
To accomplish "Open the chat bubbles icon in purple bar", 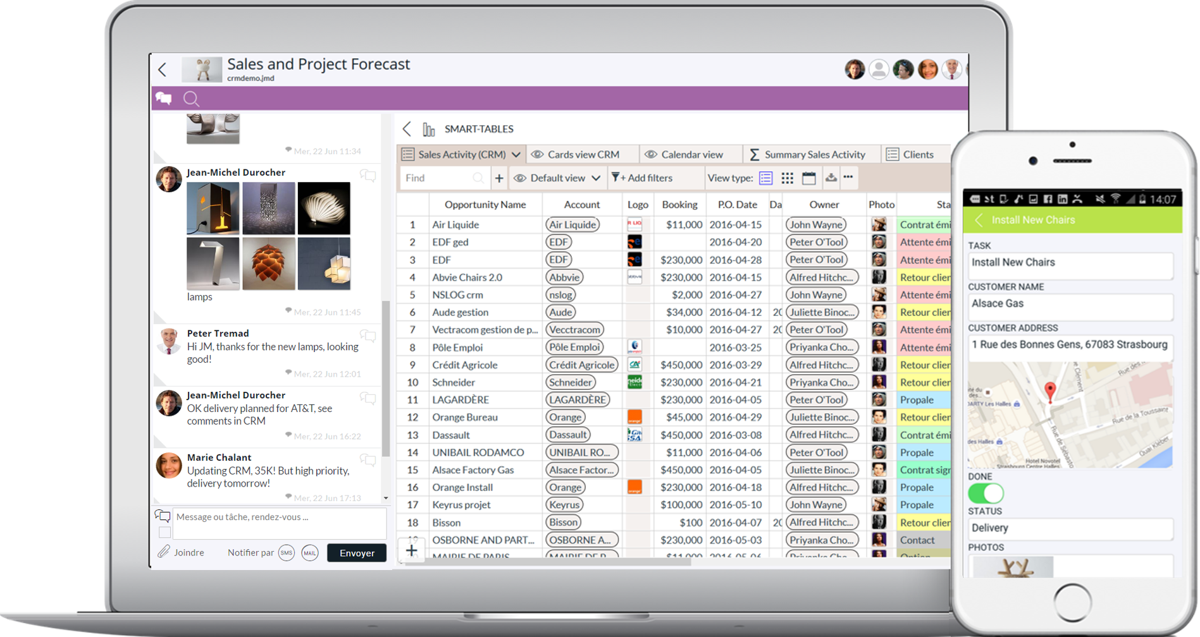I will pyautogui.click(x=164, y=98).
